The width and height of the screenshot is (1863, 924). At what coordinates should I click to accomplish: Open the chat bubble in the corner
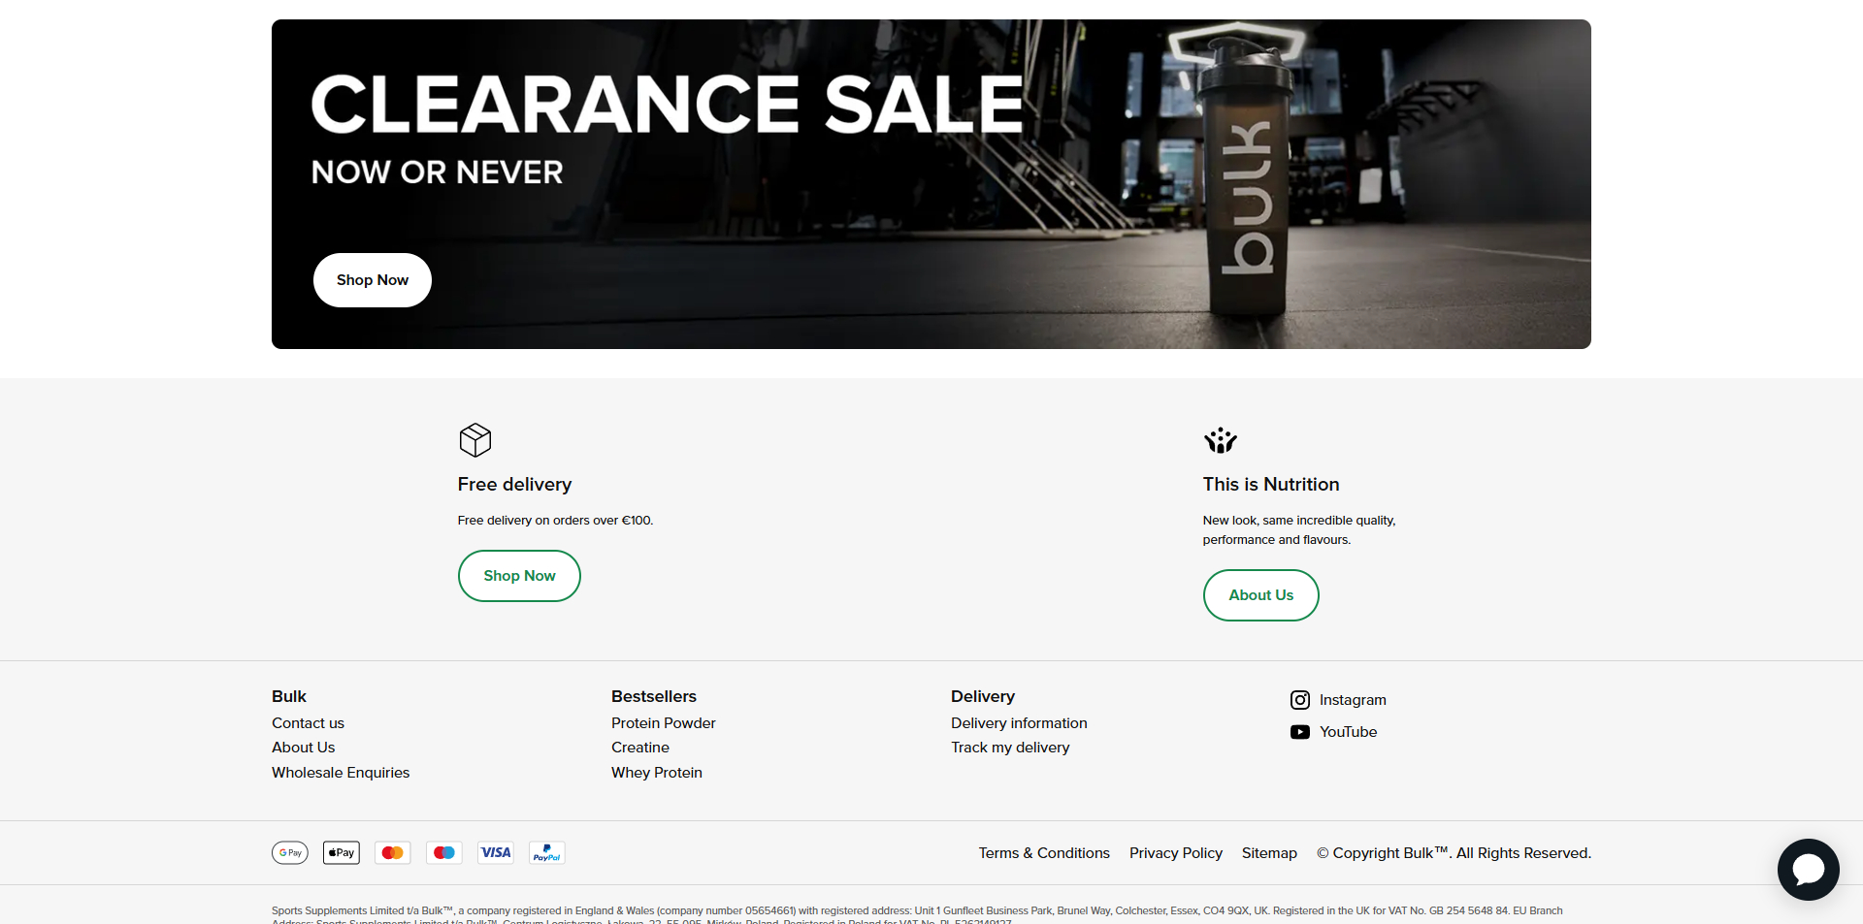(x=1808, y=870)
